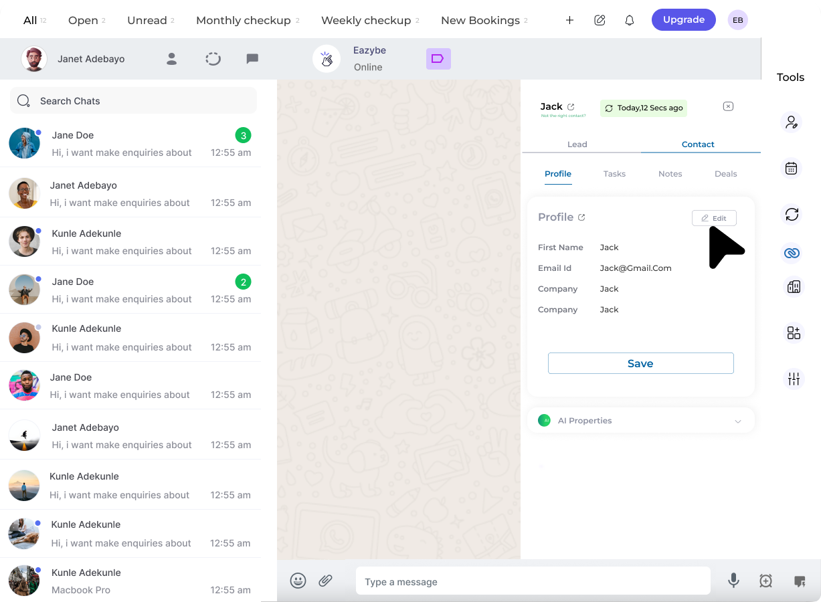The width and height of the screenshot is (821, 602).
Task: Select the contact edit tool at top of Tools
Action: tap(792, 122)
